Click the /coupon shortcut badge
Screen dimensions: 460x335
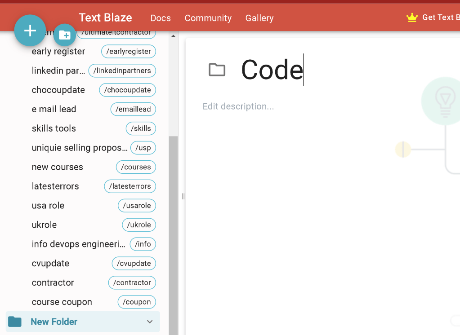[137, 302]
